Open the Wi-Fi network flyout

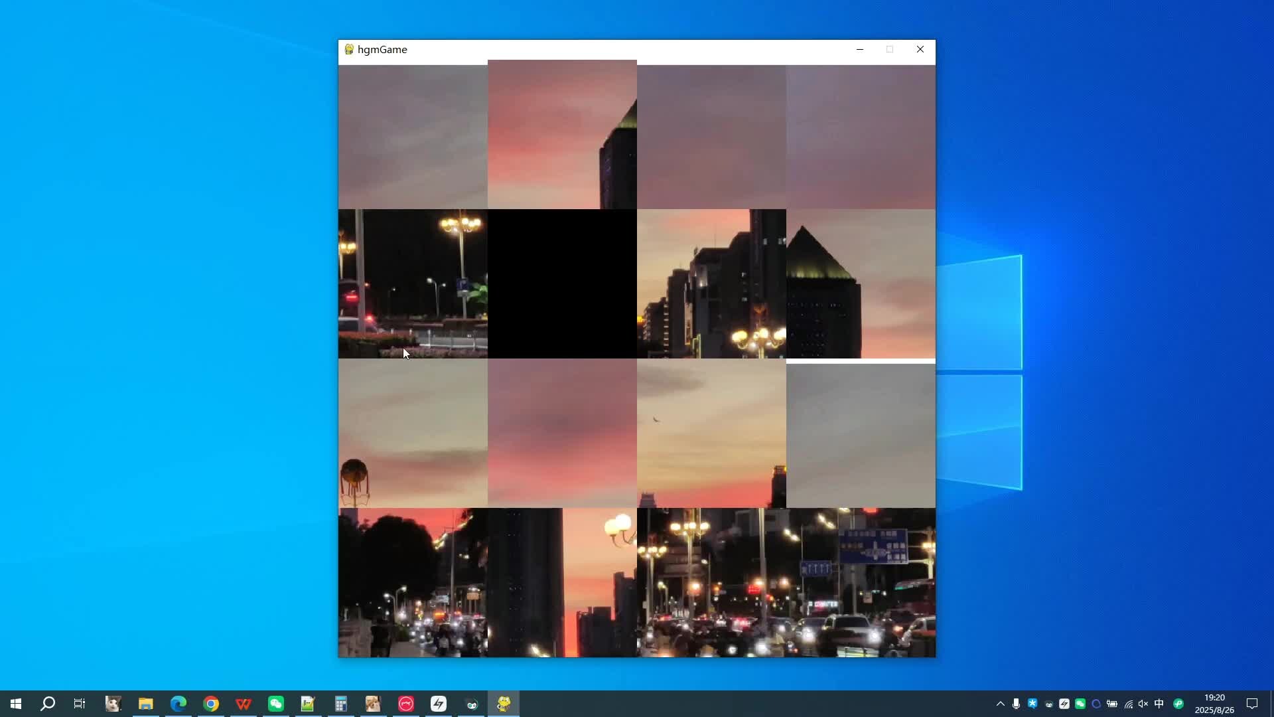pyautogui.click(x=1128, y=704)
